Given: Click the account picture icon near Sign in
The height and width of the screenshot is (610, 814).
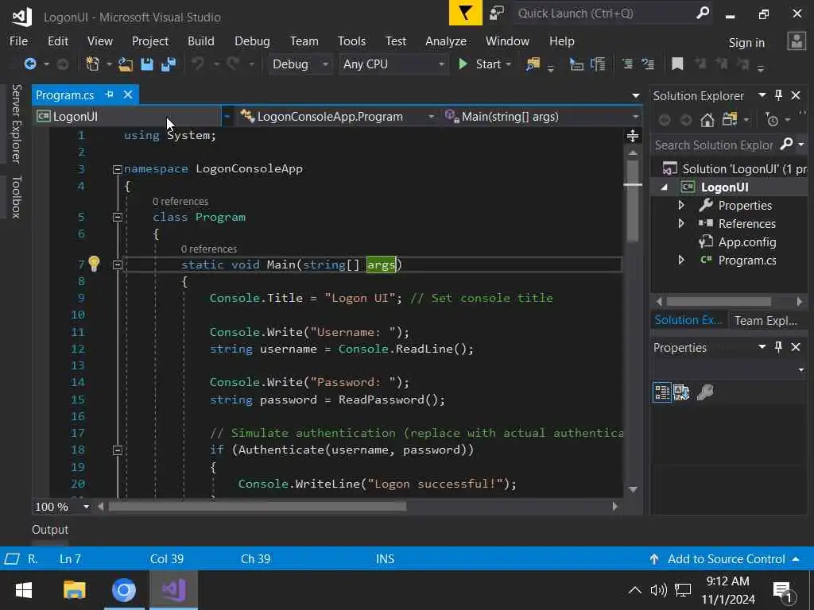Looking at the screenshot, I should pos(796,41).
